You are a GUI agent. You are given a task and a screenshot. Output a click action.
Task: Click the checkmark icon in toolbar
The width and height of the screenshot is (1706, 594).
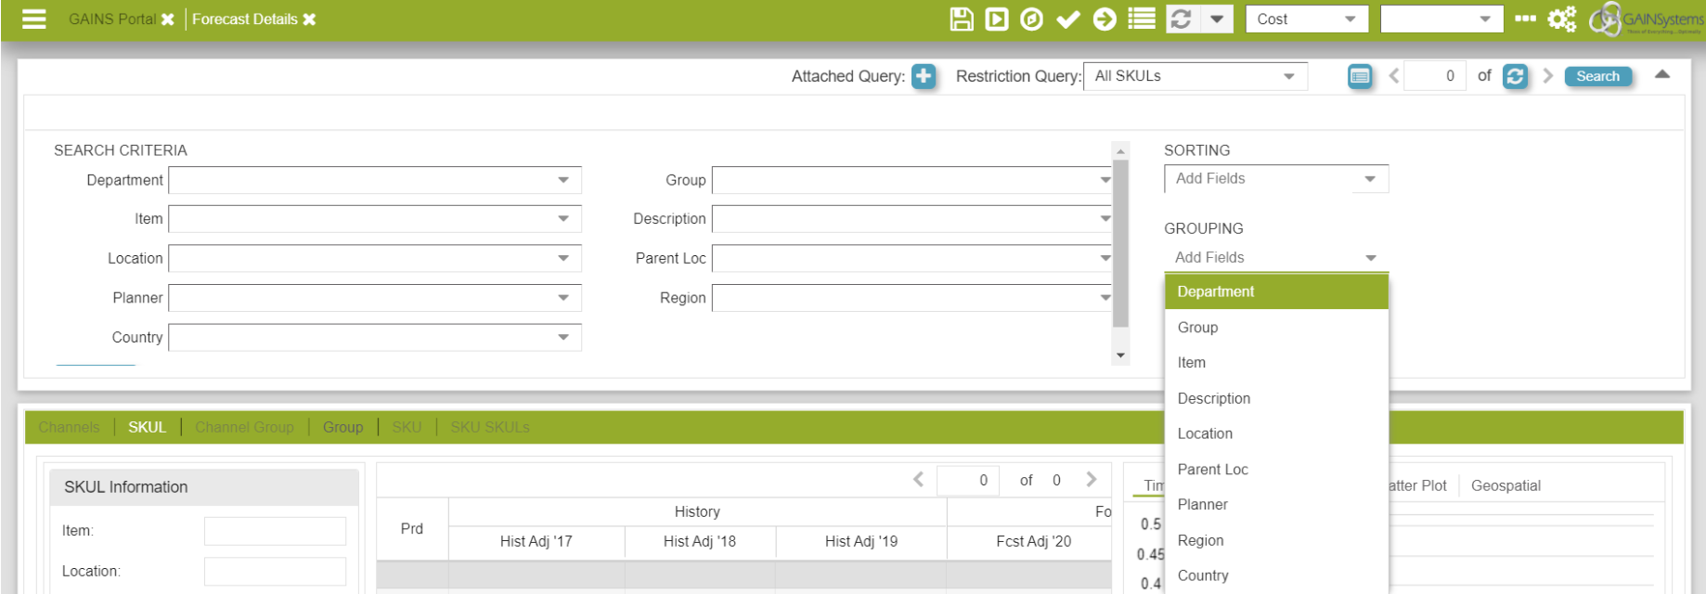pos(1067,19)
